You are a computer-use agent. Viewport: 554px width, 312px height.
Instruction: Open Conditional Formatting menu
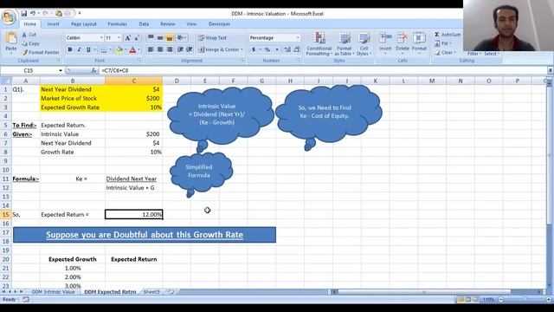319,43
